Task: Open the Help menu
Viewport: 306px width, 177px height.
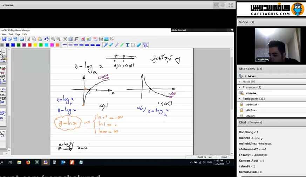Action: coord(25,34)
